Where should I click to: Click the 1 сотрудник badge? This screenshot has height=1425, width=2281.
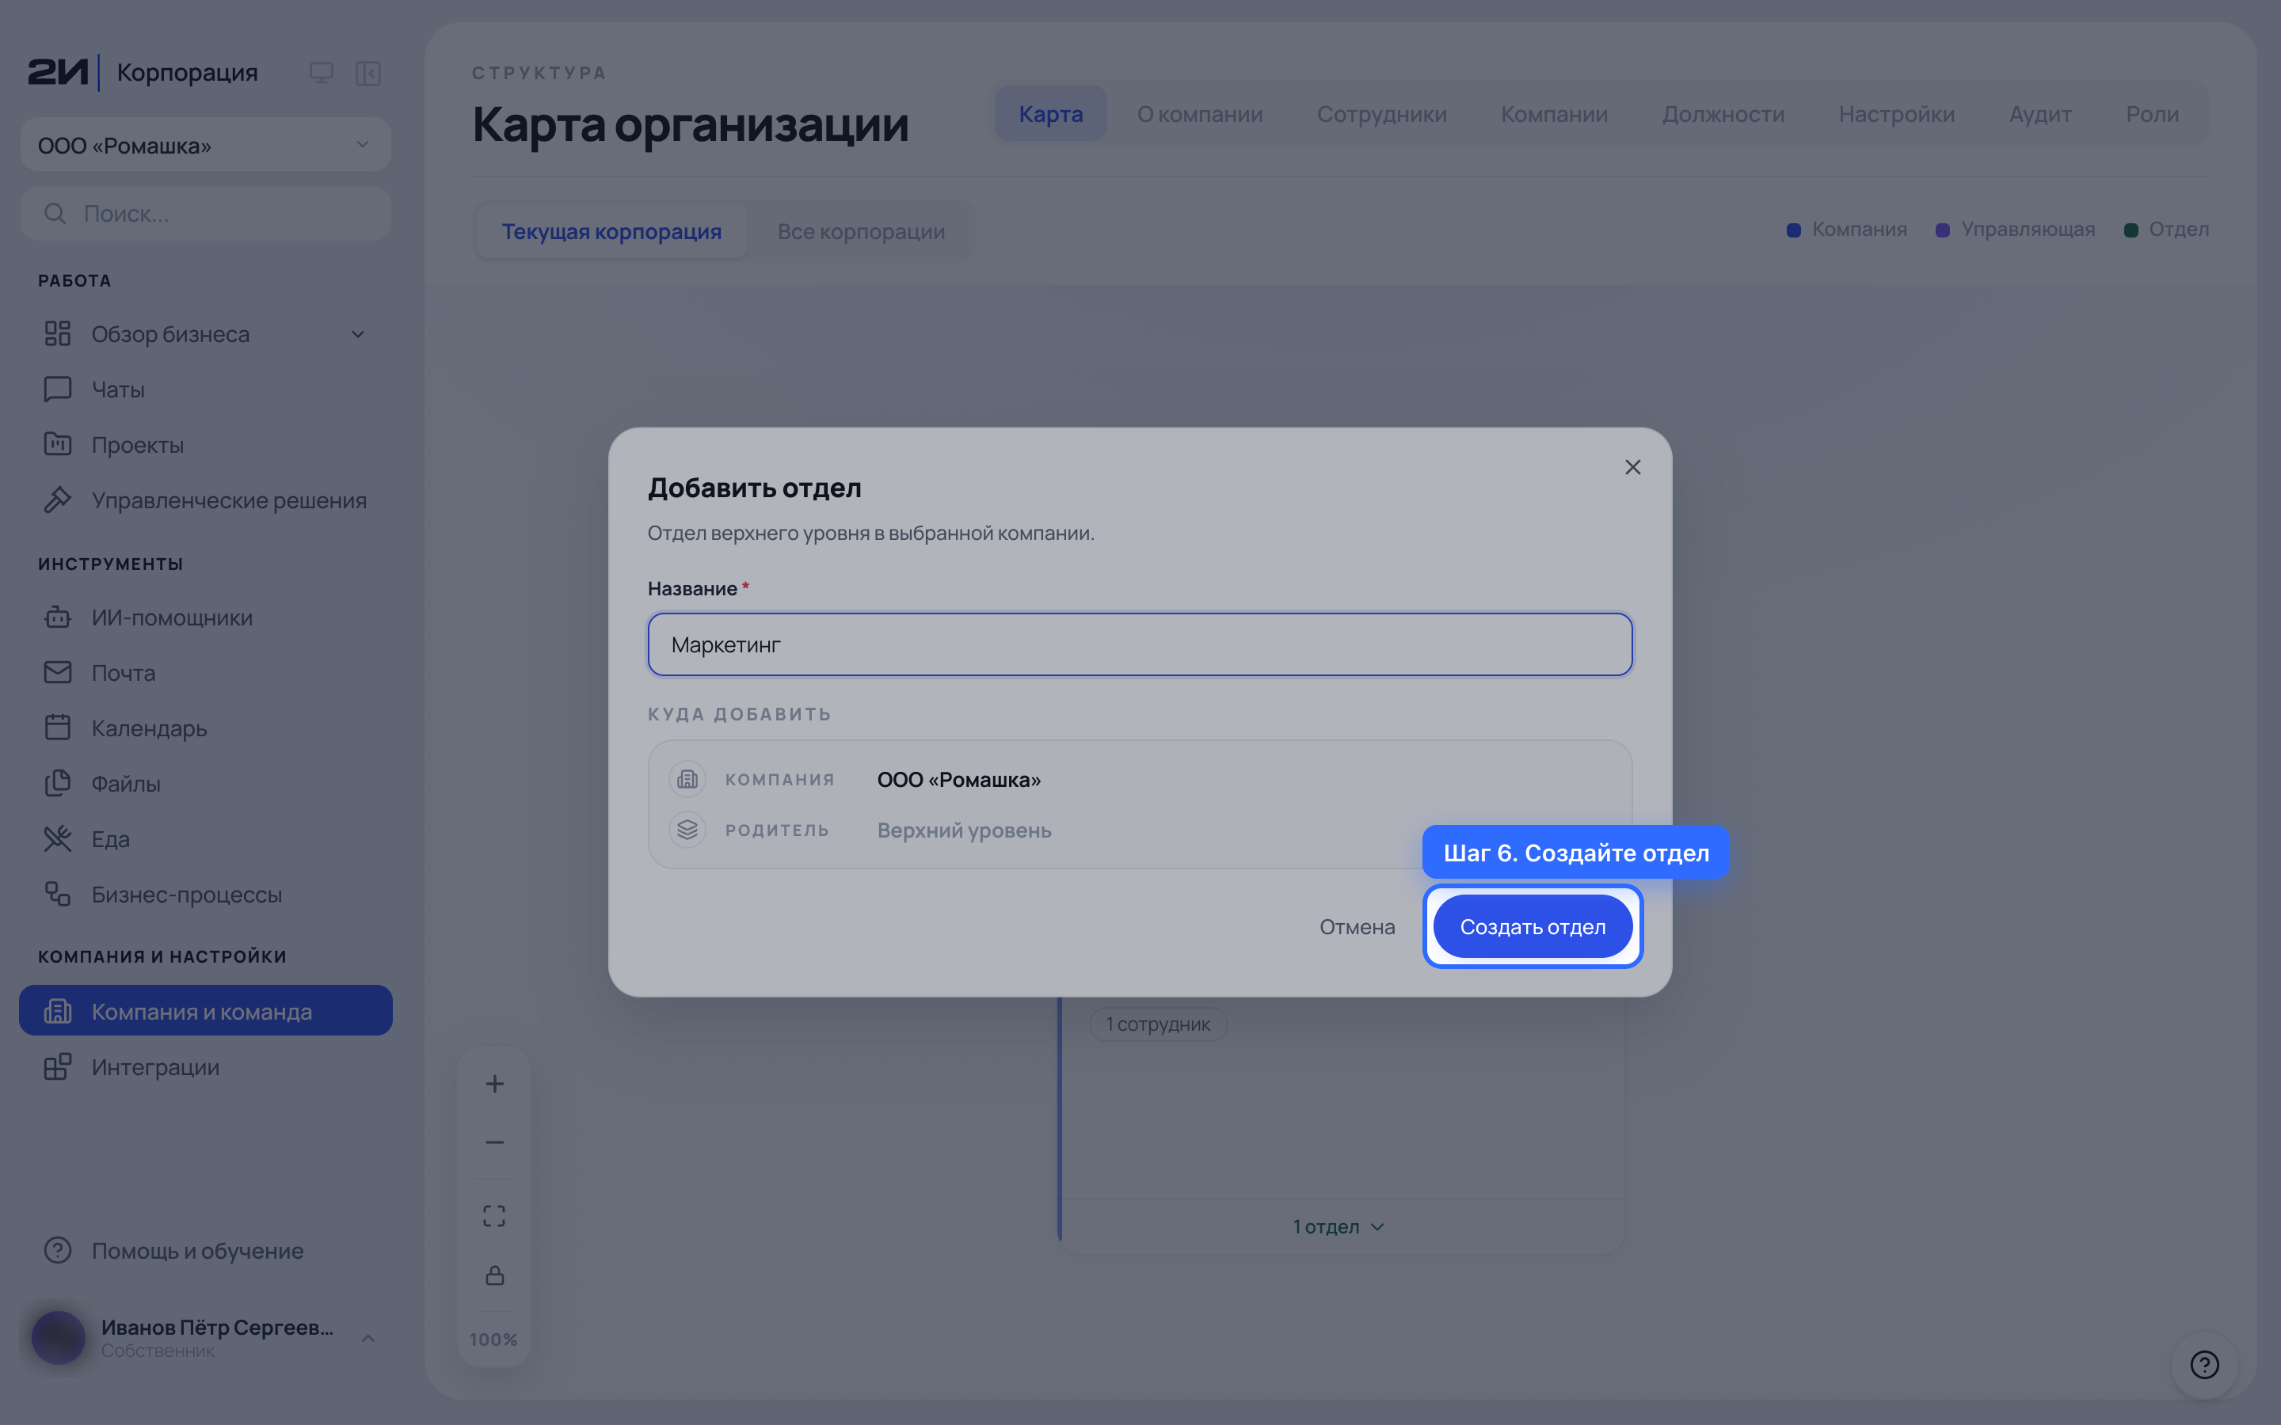point(1157,1024)
